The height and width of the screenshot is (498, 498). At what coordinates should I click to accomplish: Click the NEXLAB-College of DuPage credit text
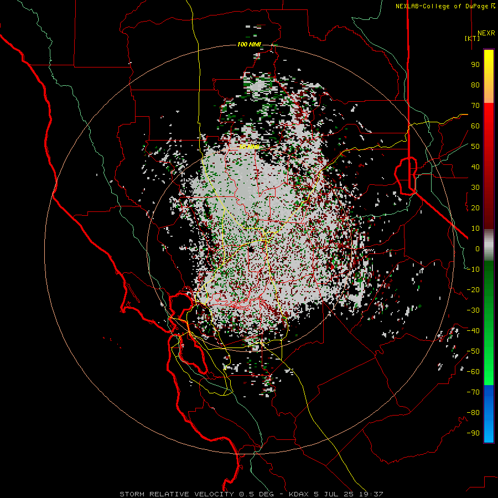tap(445, 6)
